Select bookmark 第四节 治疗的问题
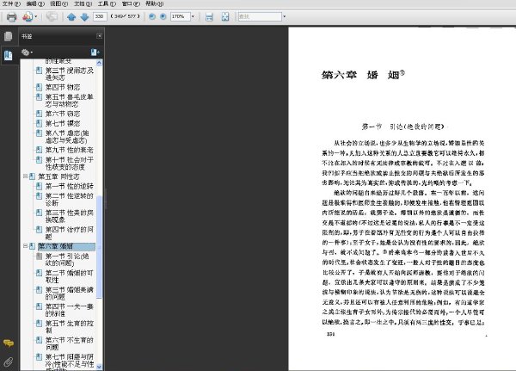This screenshot has width=516, height=371. pyautogui.click(x=70, y=233)
